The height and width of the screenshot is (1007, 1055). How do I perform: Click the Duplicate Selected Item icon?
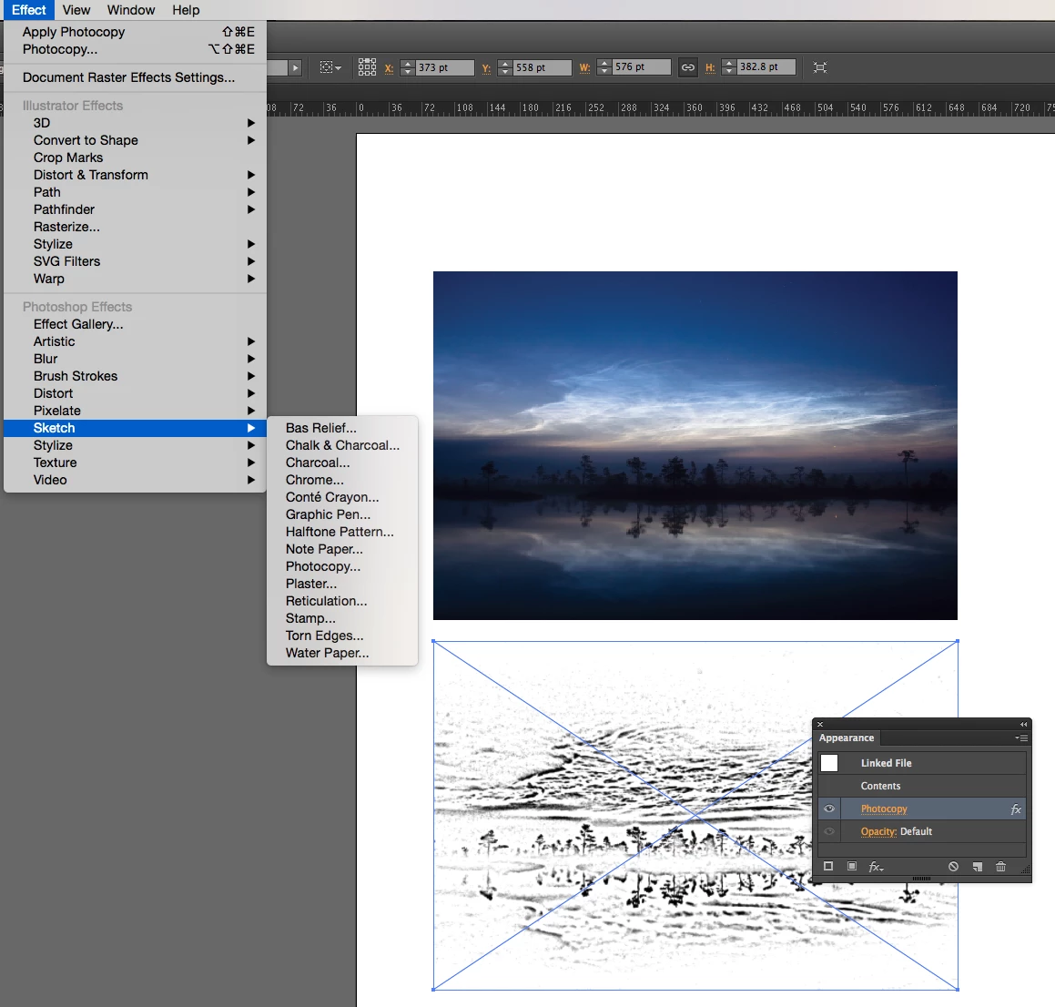pyautogui.click(x=978, y=866)
